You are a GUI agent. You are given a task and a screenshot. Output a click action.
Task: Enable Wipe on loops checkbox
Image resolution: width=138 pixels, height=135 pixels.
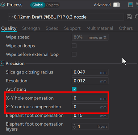[74, 46]
